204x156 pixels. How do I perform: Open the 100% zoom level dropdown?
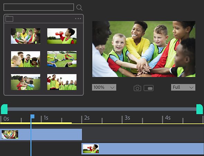coord(104,87)
